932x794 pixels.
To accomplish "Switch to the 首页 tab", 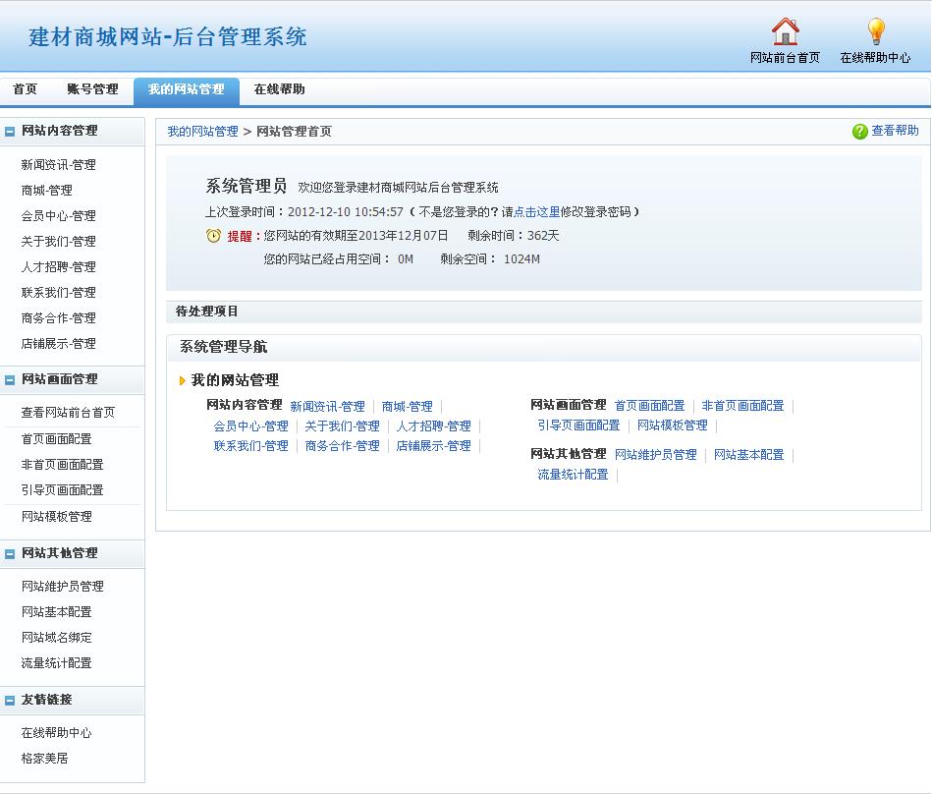I will (x=25, y=89).
